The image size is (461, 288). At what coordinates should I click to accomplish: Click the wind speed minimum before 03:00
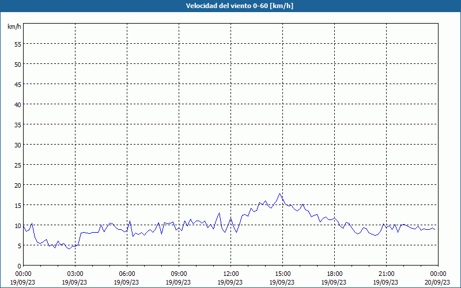pos(69,249)
